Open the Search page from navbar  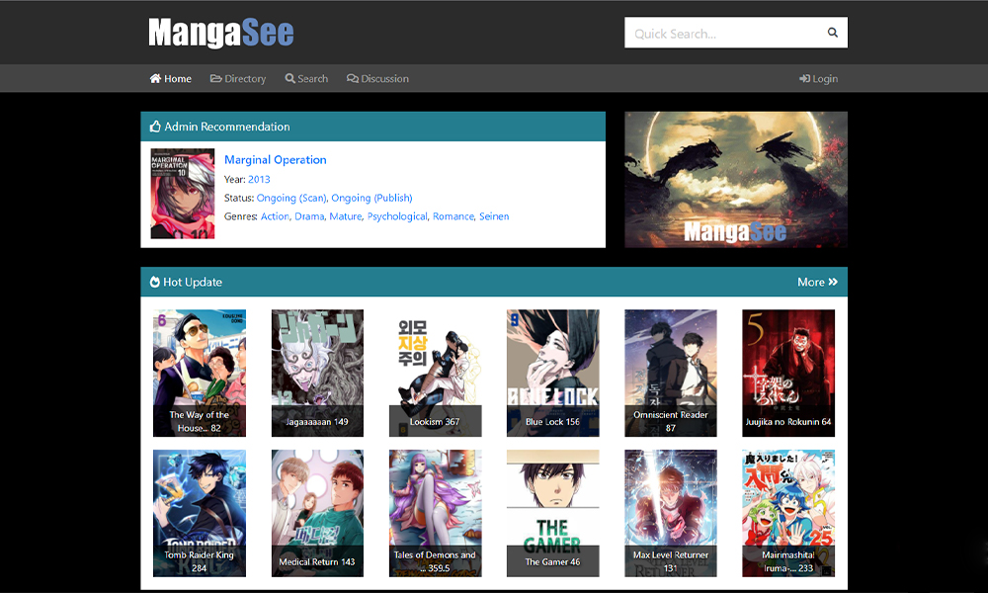point(306,79)
